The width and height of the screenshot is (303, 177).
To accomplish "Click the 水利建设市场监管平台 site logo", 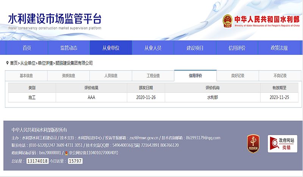I will coord(55,19).
